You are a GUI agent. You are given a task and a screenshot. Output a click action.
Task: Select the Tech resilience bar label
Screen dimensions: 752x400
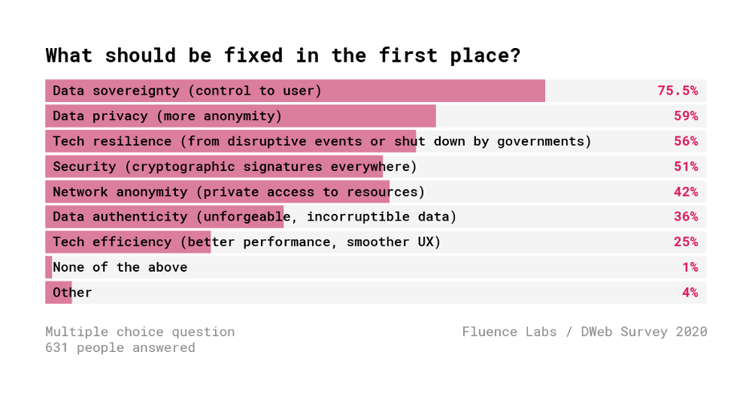(x=322, y=142)
